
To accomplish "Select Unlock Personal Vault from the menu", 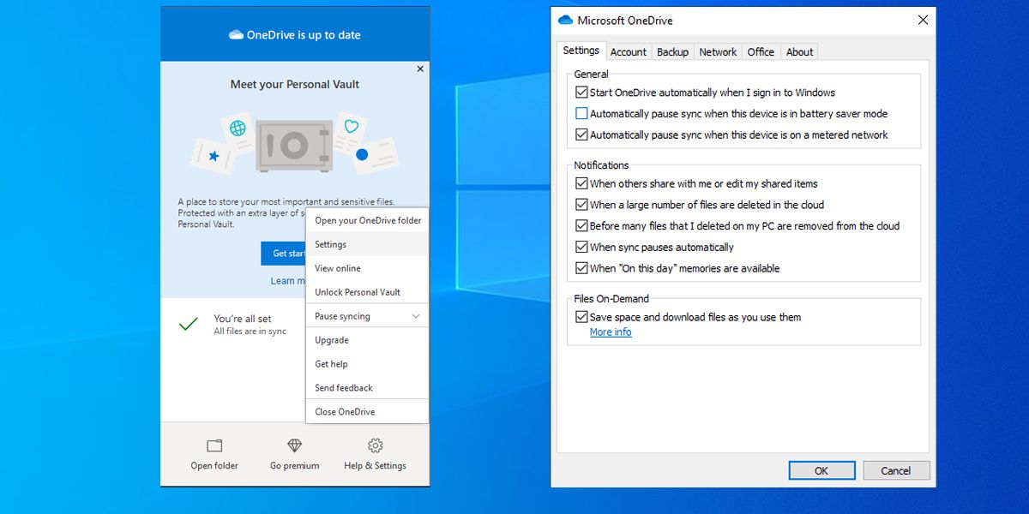I will point(356,292).
